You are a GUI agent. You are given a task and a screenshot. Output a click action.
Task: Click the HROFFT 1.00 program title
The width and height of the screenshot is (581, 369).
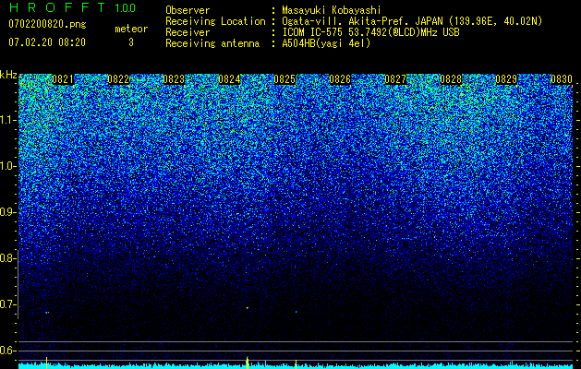tap(73, 7)
